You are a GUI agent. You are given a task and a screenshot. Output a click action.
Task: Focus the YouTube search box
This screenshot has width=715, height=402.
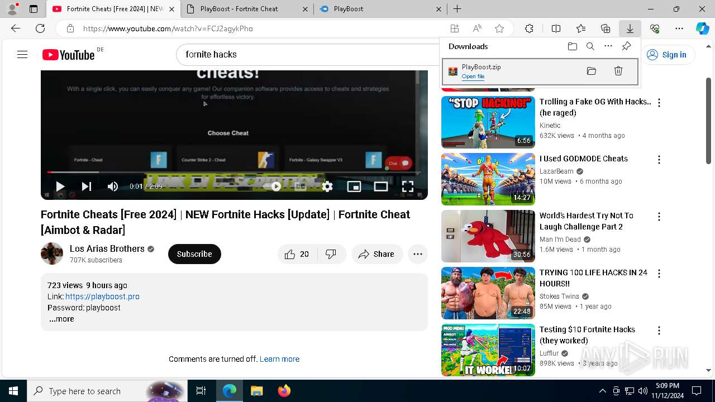click(307, 54)
